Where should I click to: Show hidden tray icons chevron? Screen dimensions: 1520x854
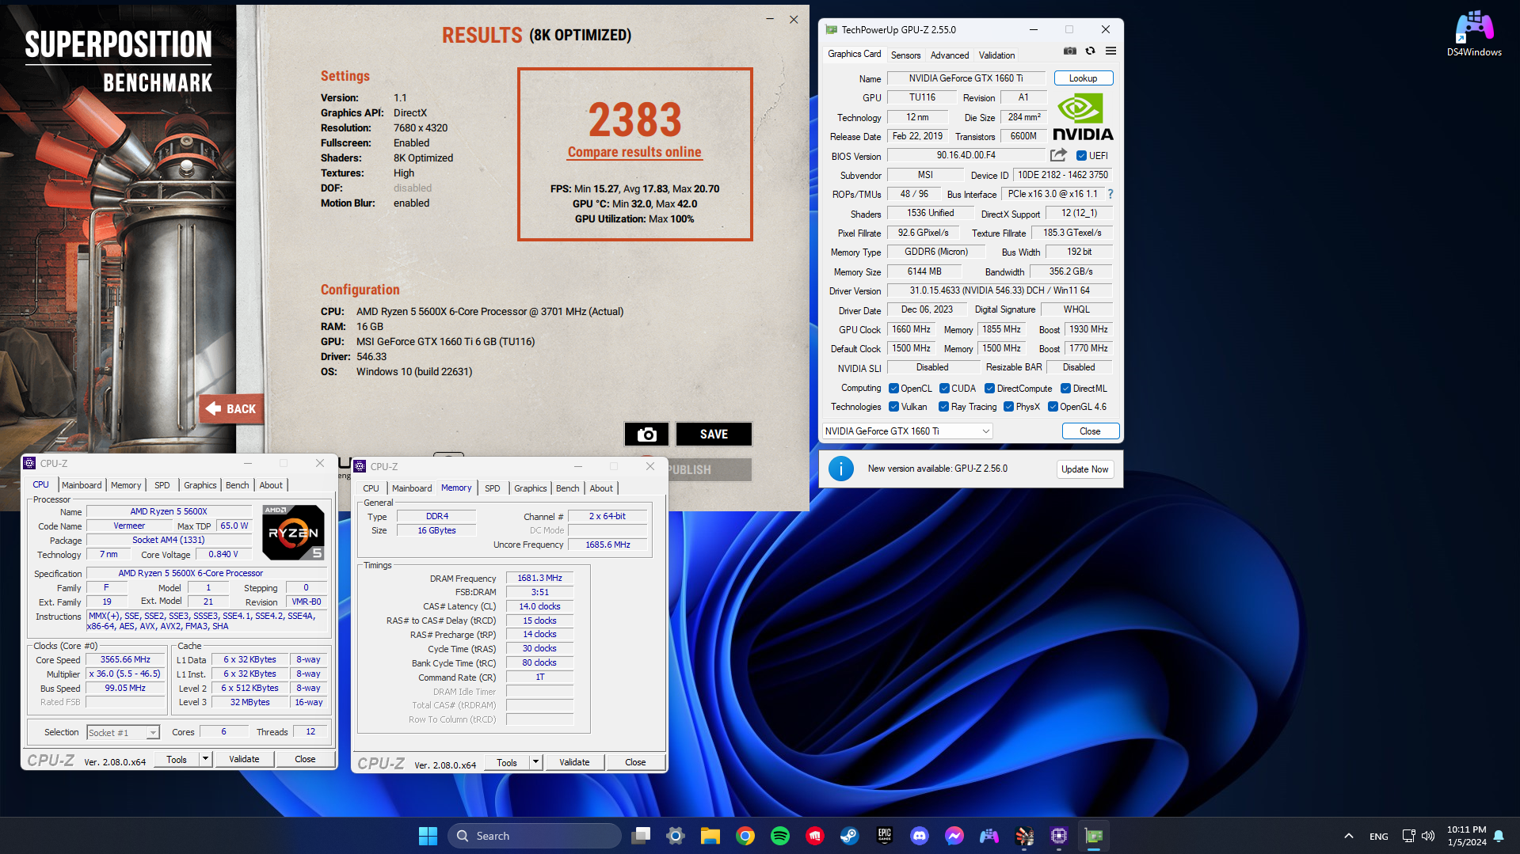[1348, 836]
